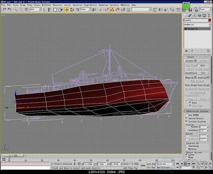Image resolution: width=213 pixels, height=174 pixels.
Task: Toggle the Spinner Snap icon
Action: point(123,9)
